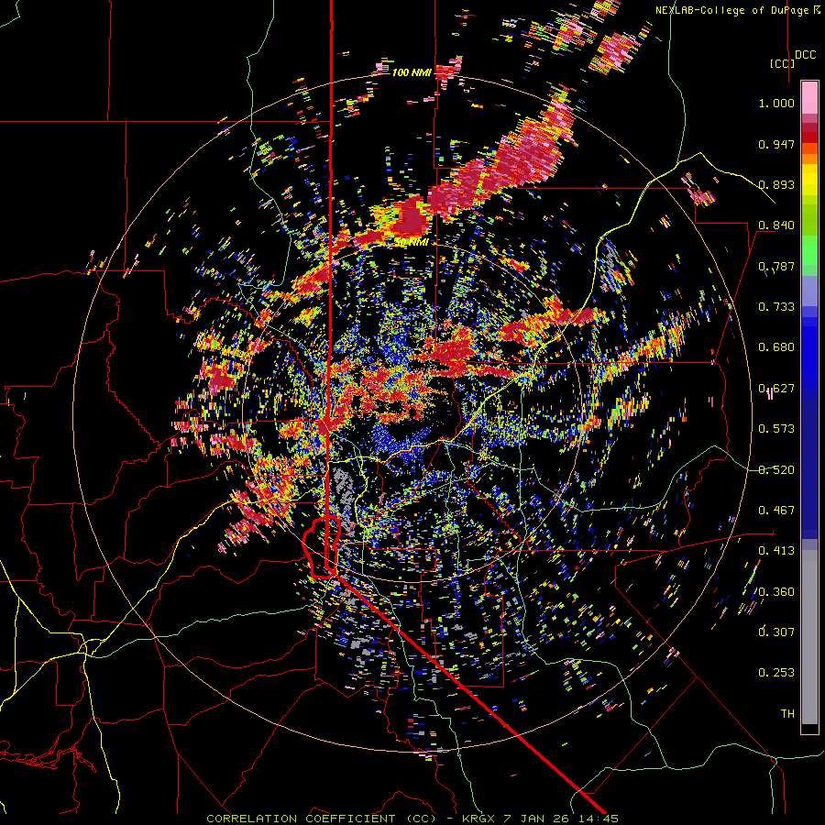Select the 0.573 scale value
825x825 pixels.
[x=776, y=429]
